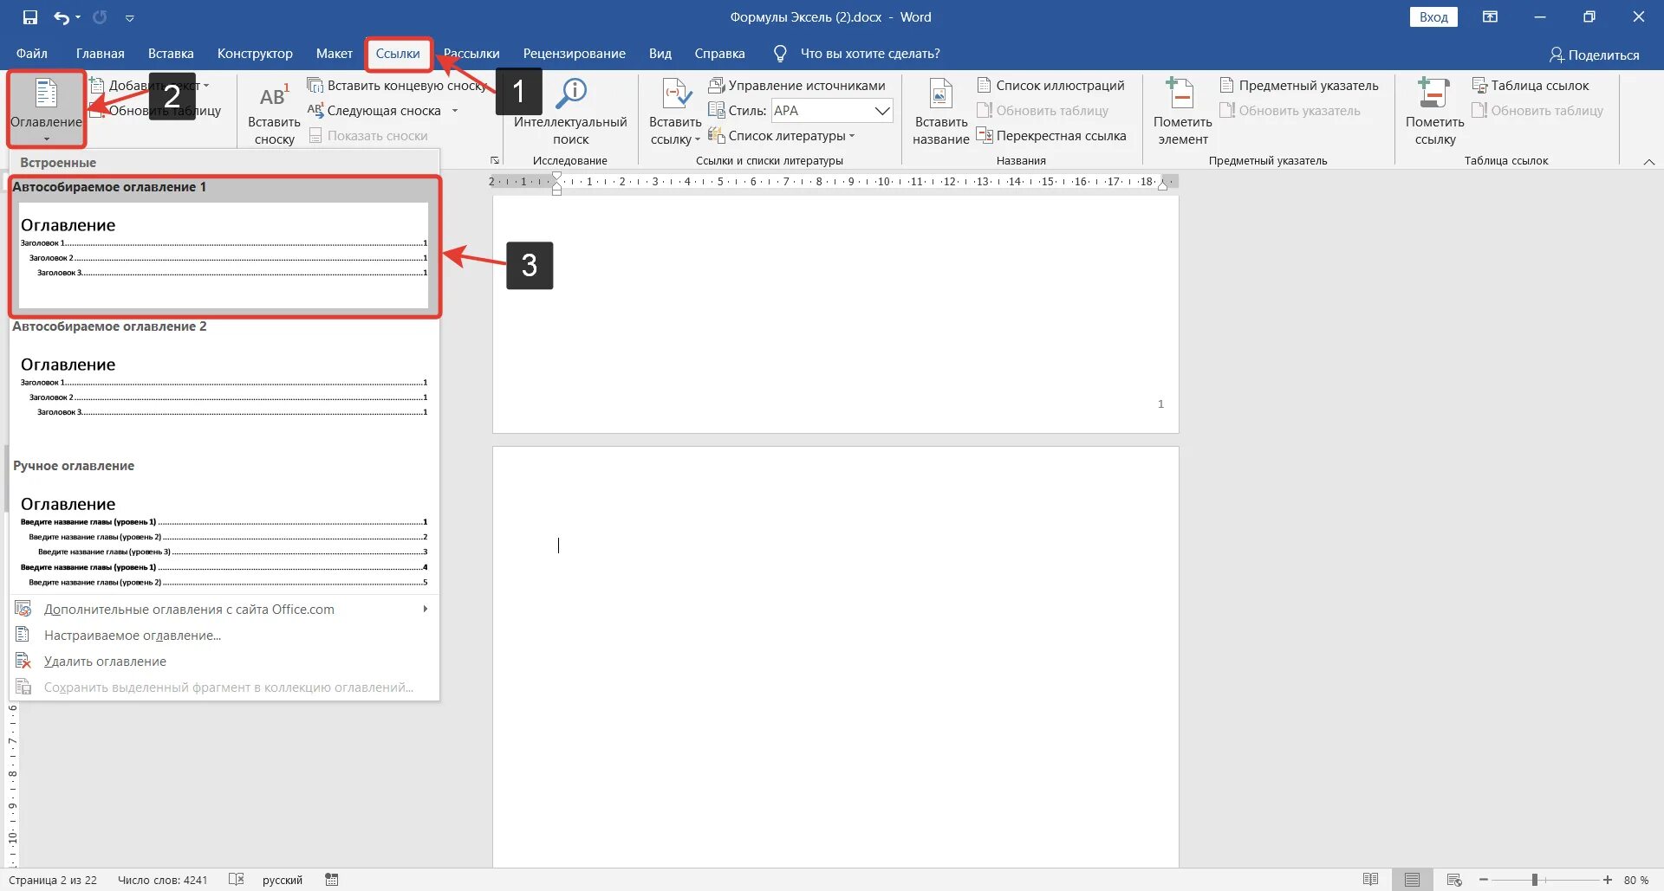Switch to Read Mode view
The image size is (1664, 891).
click(x=1370, y=880)
